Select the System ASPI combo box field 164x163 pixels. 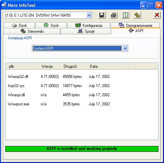pos(80,48)
